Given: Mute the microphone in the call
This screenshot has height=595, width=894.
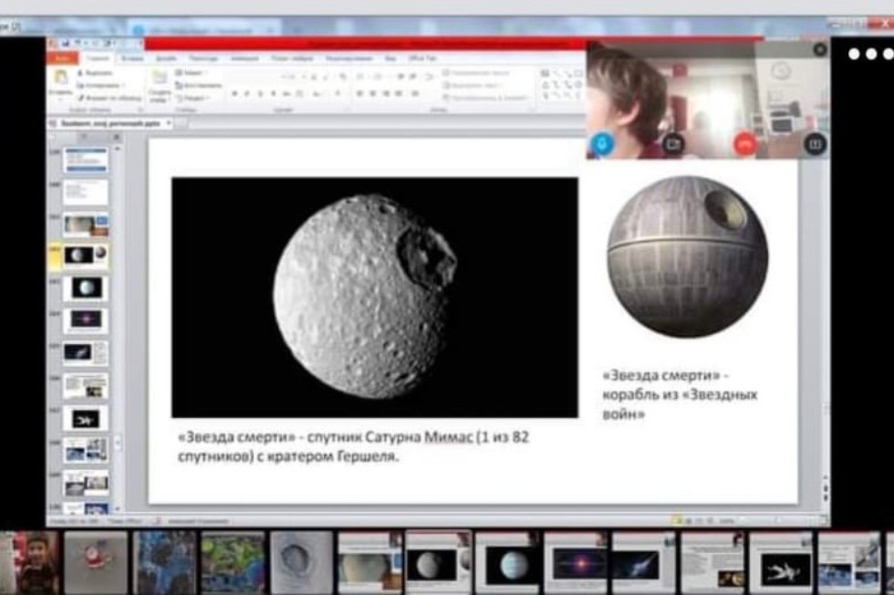Looking at the screenshot, I should pyautogui.click(x=602, y=143).
